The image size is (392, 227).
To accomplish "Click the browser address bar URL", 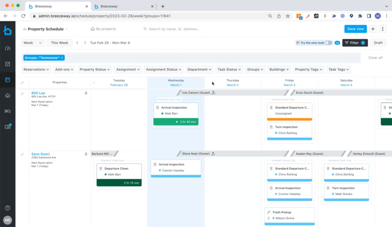I will click(x=104, y=16).
